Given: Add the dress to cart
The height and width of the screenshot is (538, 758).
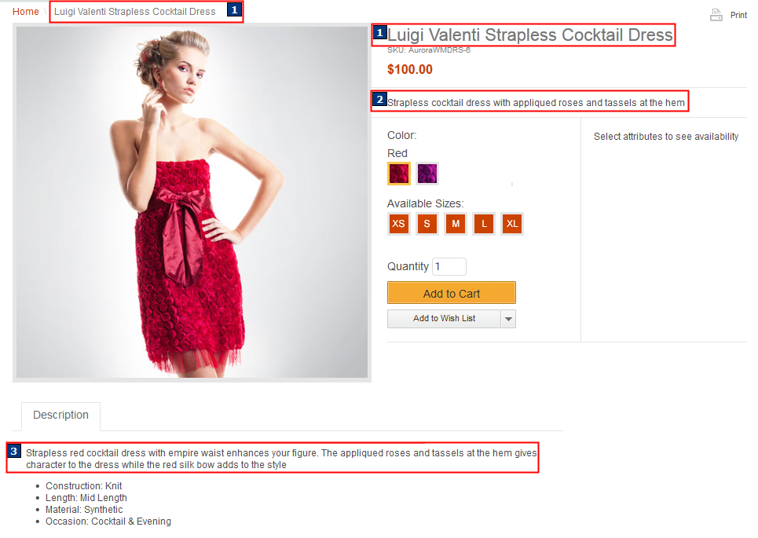Looking at the screenshot, I should [x=452, y=293].
